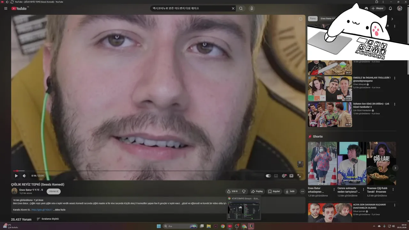
Task: Go back with the browser arrow
Action: [7, 2]
